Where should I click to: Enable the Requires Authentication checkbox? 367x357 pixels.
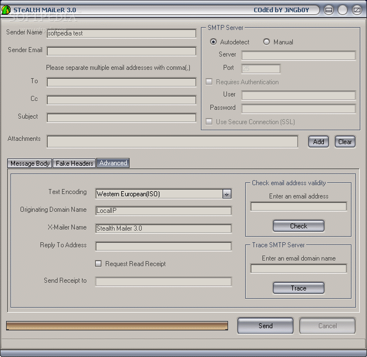tap(209, 82)
